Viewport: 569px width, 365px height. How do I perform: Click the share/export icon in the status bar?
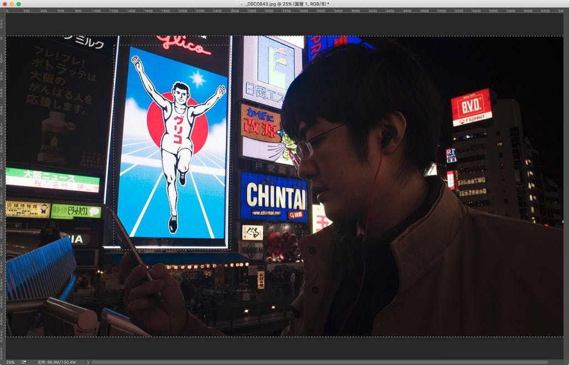pos(24,362)
